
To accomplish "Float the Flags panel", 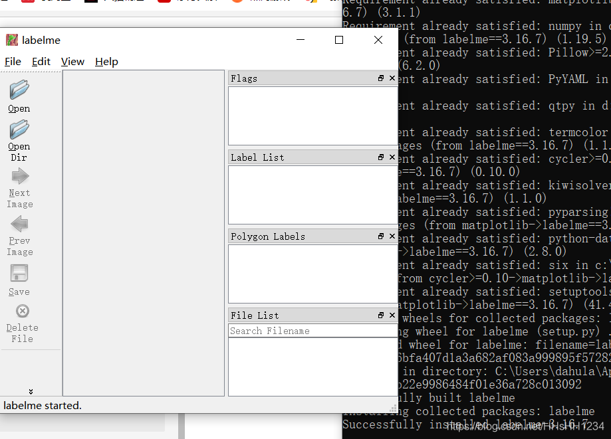I will point(381,78).
